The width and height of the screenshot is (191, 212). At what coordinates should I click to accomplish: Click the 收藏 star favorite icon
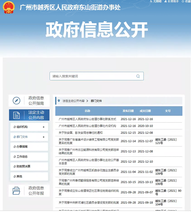pyautogui.click(x=183, y=1)
